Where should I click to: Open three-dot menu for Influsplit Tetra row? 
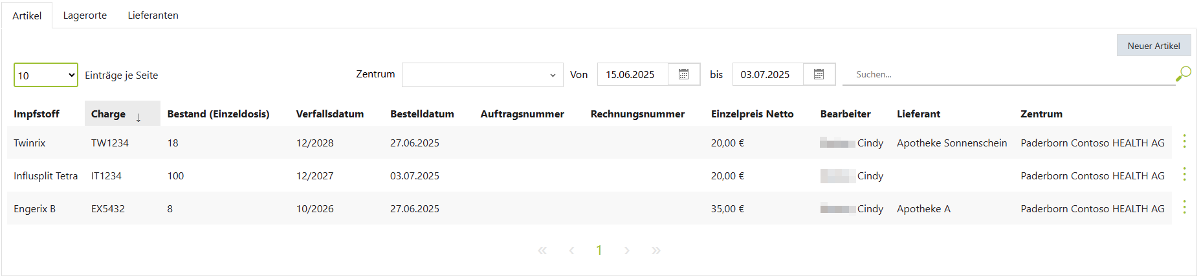pos(1184,175)
